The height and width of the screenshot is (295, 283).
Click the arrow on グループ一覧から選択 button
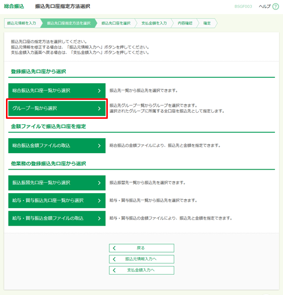point(99,108)
